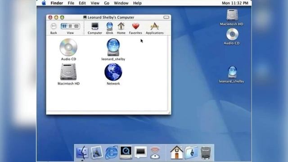Open the Help menu
The image size is (288, 162).
[137, 3]
